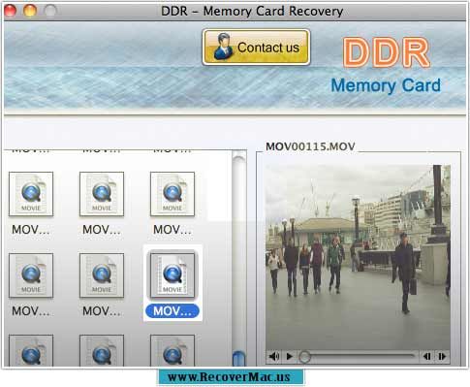Select the first movie icon in middle row
The image size is (470, 387).
(x=31, y=275)
